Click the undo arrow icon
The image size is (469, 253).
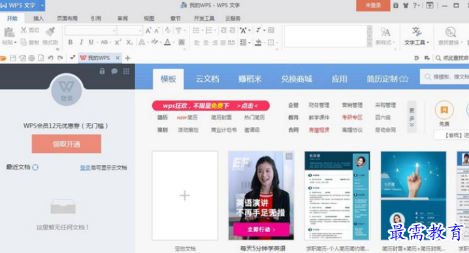pyautogui.click(x=50, y=58)
